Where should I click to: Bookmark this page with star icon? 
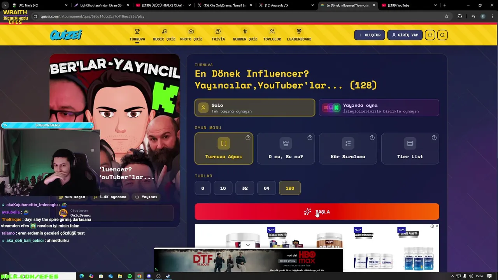[x=447, y=16]
